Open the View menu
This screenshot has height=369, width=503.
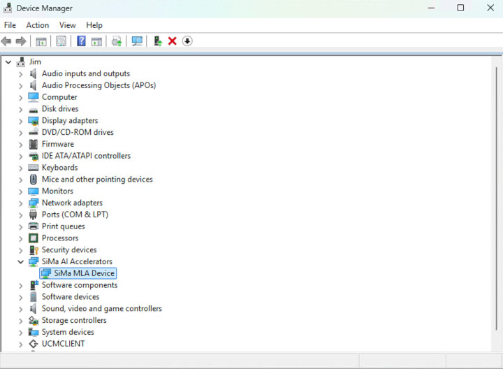68,25
